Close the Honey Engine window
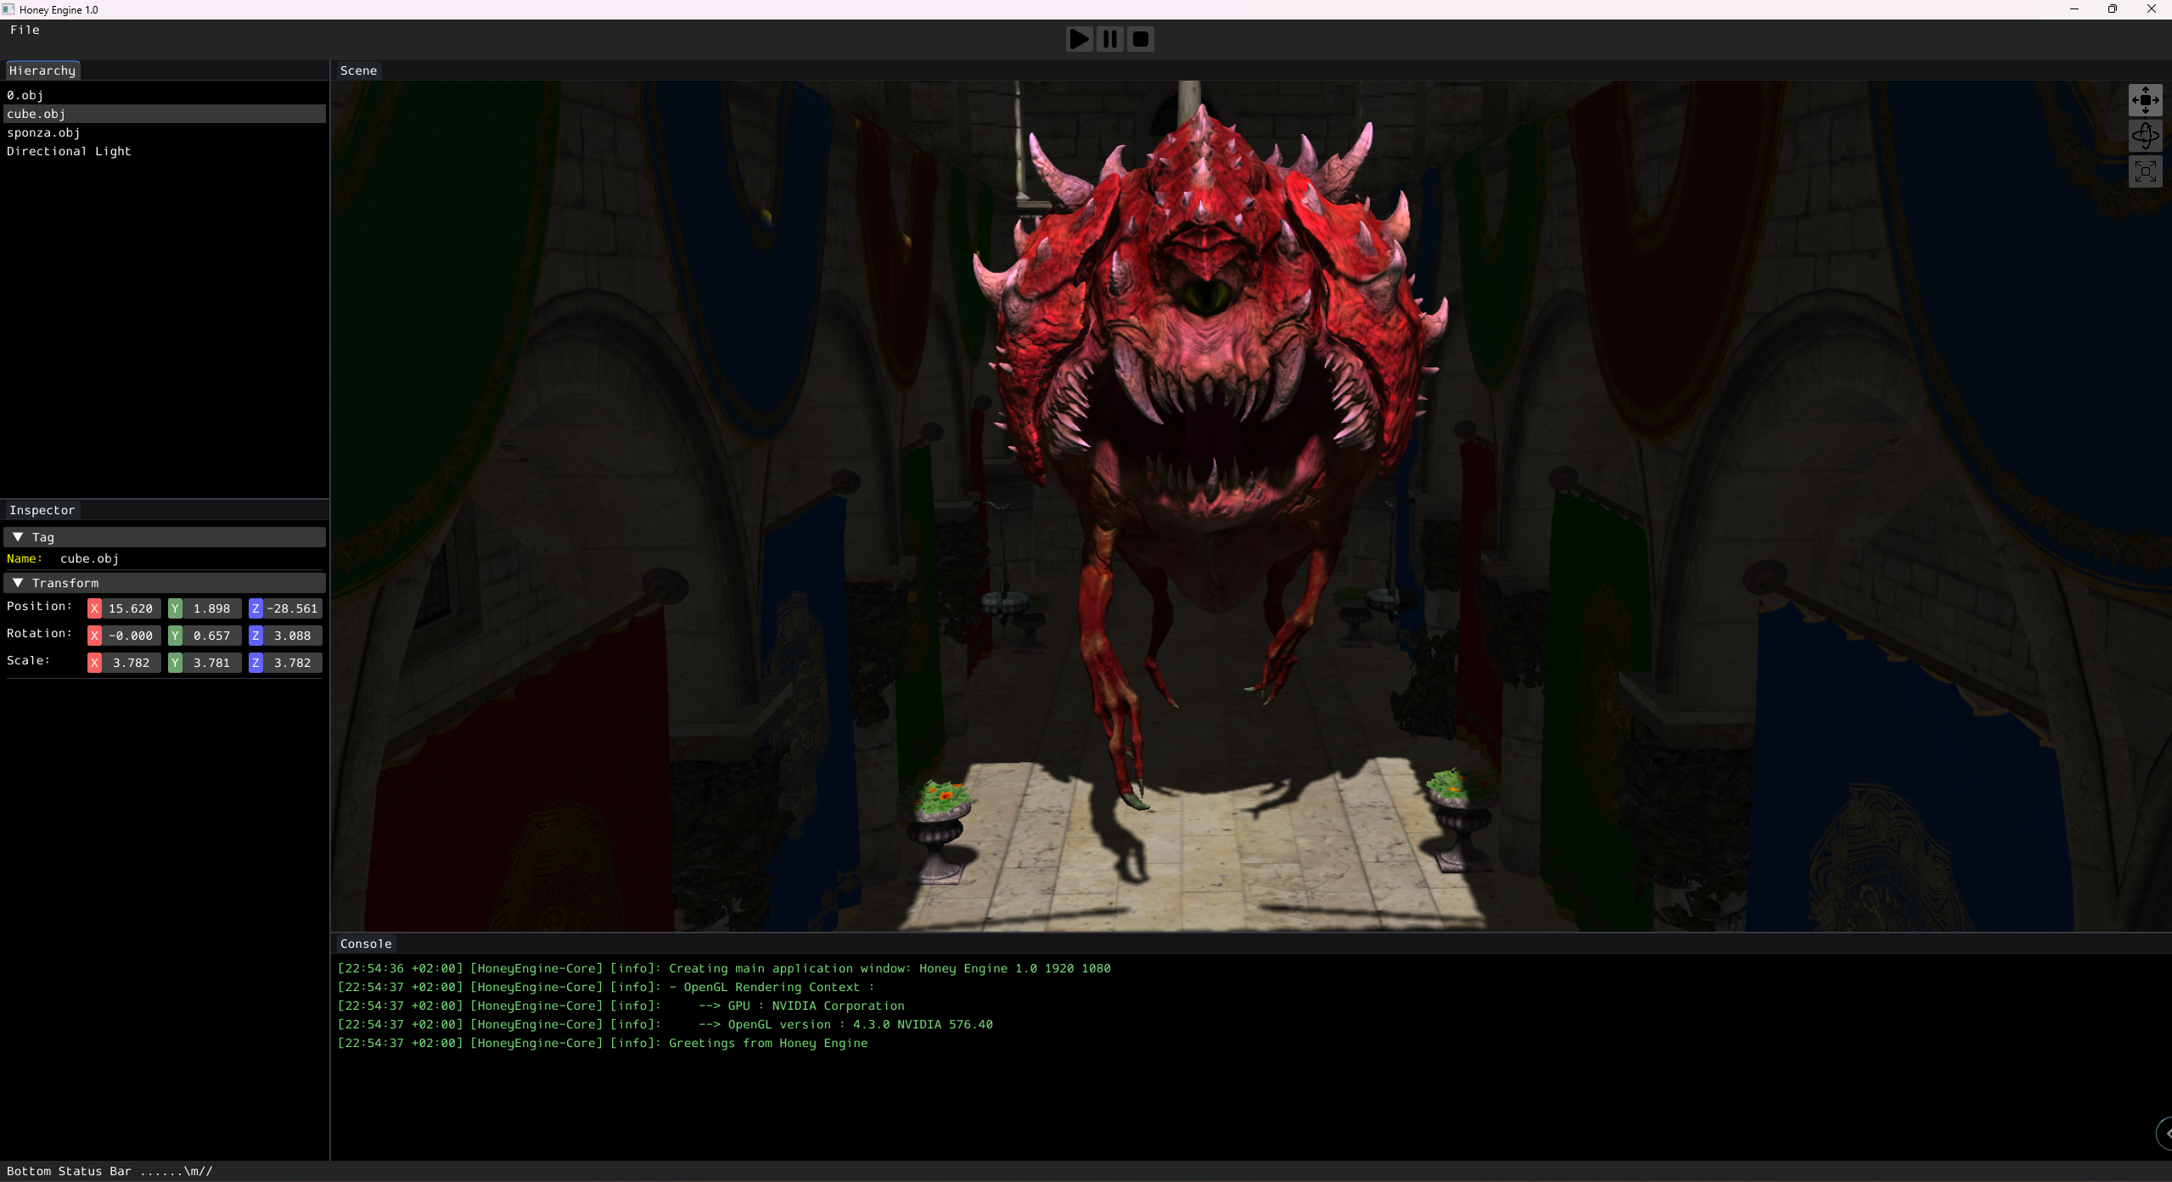The width and height of the screenshot is (2172, 1182). click(2151, 9)
